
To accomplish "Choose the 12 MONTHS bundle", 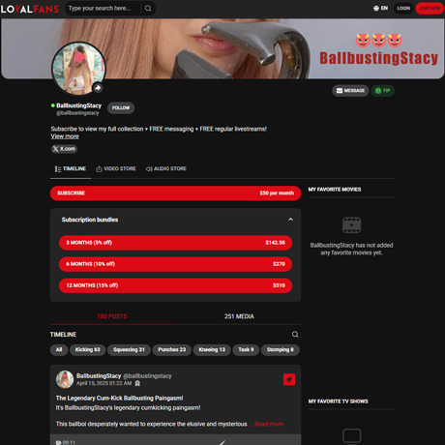I will point(175,285).
